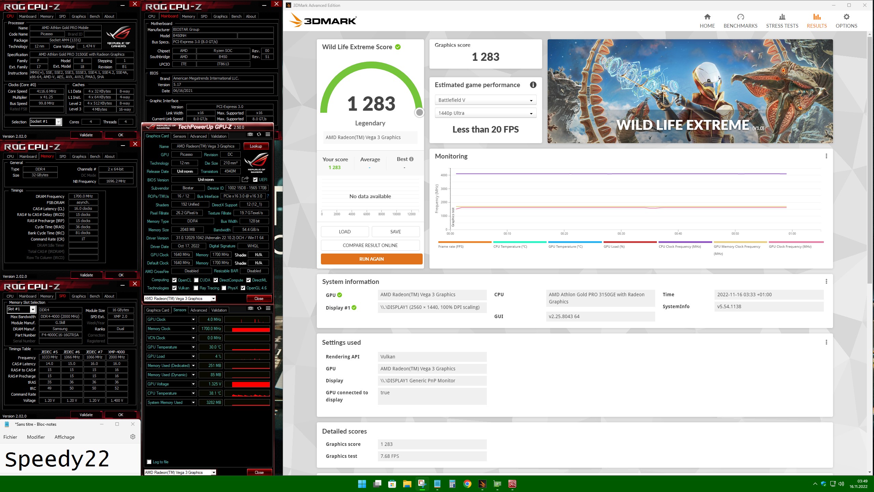This screenshot has height=492, width=874.
Task: Open Windows Start button on taskbar
Action: pos(362,484)
